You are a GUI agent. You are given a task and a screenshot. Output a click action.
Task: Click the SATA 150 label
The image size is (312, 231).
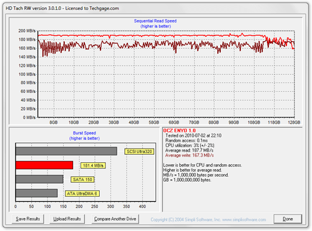coord(82,180)
